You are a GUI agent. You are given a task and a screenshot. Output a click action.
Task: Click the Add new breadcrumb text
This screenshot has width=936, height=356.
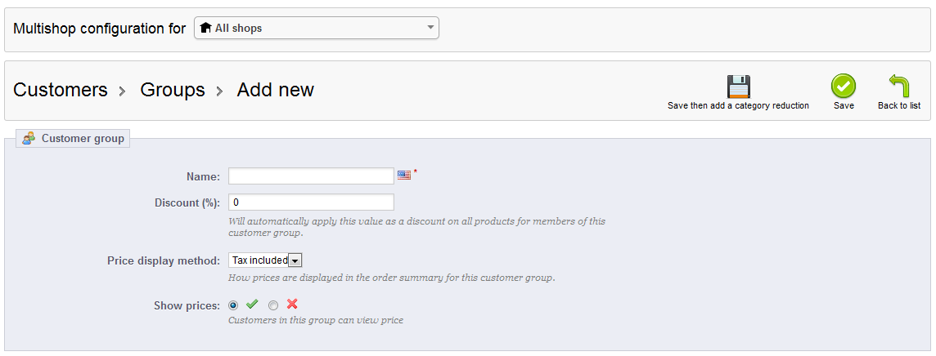coord(275,90)
